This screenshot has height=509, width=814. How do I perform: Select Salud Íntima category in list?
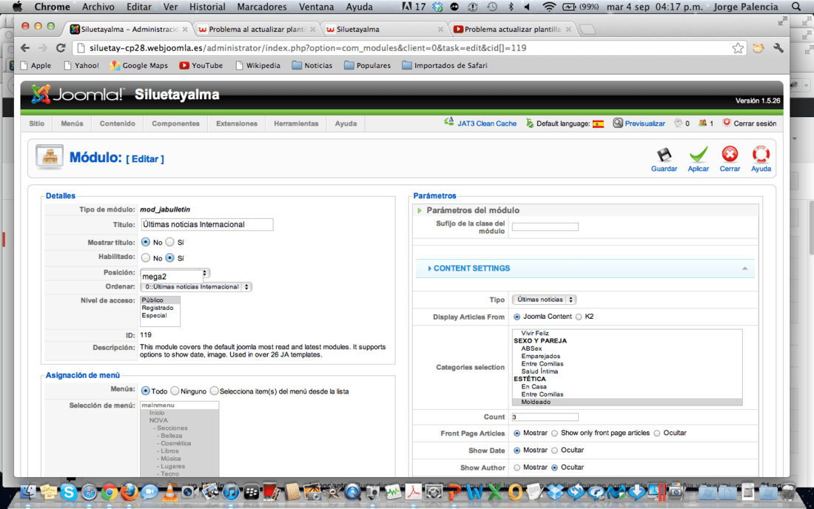(x=539, y=371)
